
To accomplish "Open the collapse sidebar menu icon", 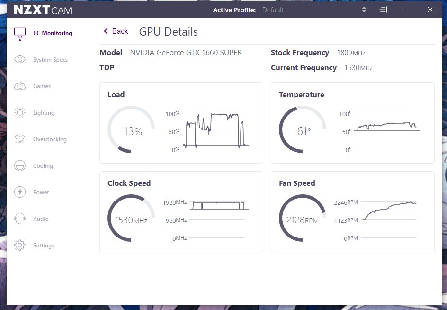I will coord(384,9).
